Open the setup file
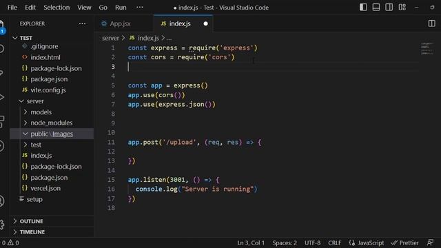The height and width of the screenshot is (248, 441). pos(52,199)
